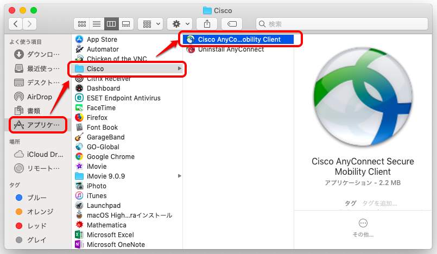Image resolution: width=437 pixels, height=254 pixels.
Task: Click the その他 more button
Action: [363, 228]
